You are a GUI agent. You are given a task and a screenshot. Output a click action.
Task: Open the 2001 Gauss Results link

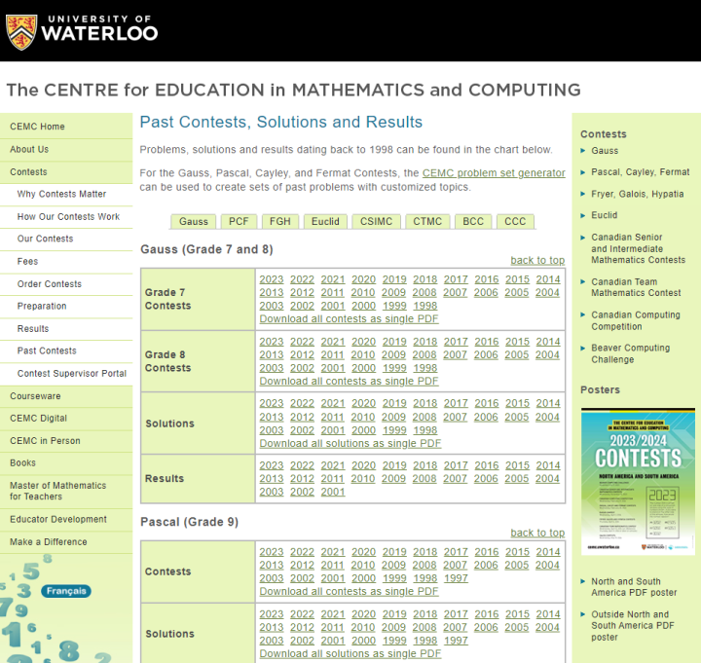333,492
